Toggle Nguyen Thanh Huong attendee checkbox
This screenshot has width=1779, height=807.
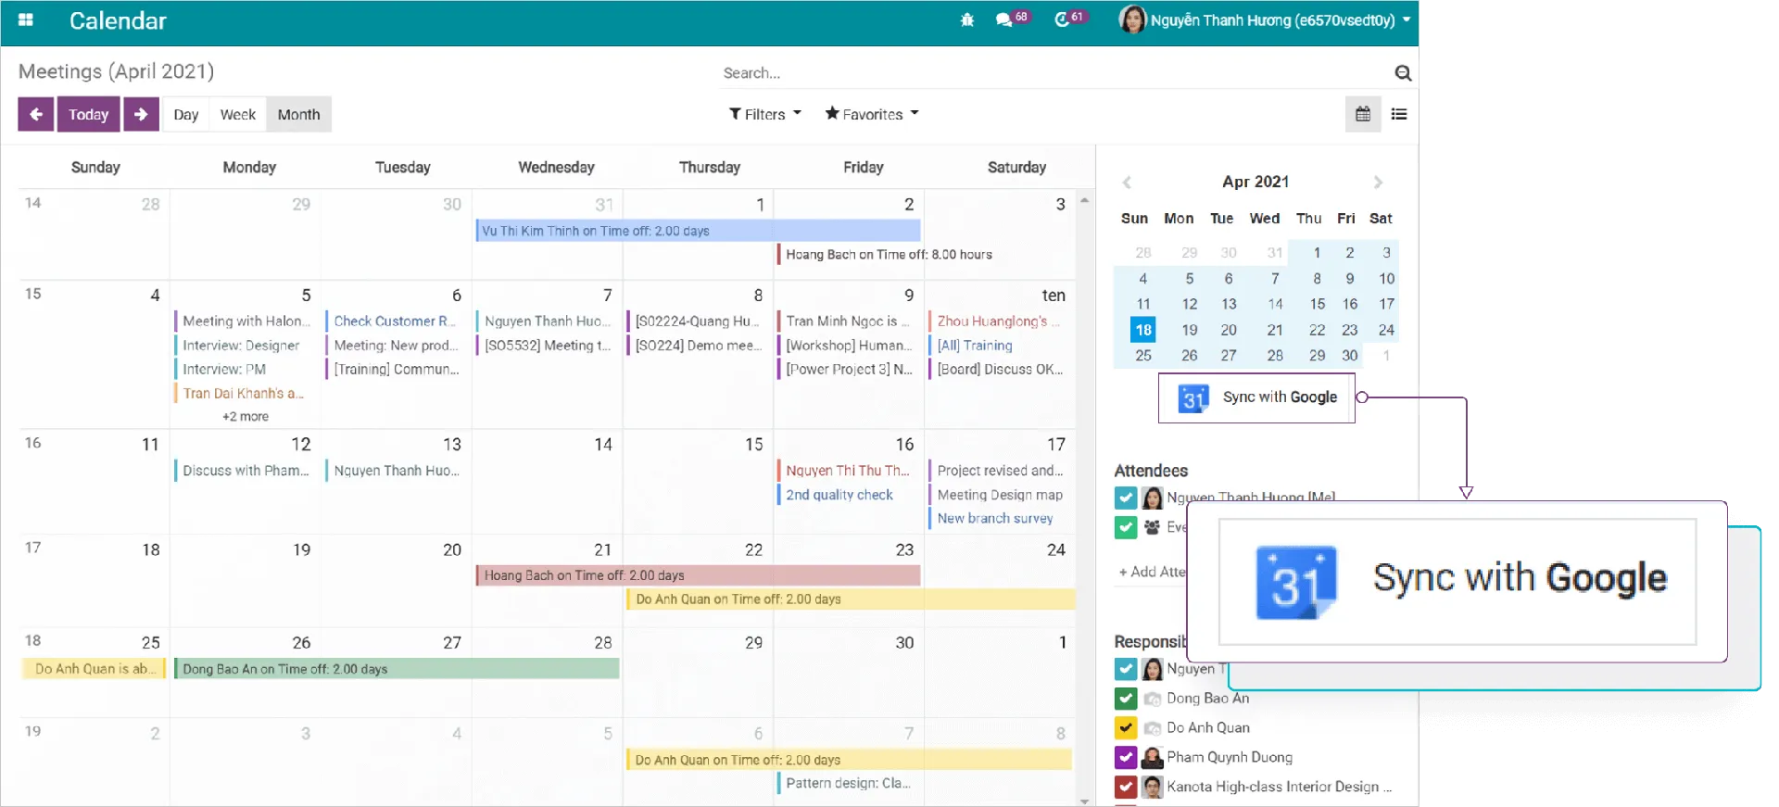click(x=1126, y=498)
